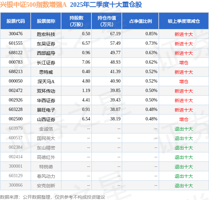Click the 持仓市值(万元) column header
The image size is (209, 200).
[x=107, y=21]
